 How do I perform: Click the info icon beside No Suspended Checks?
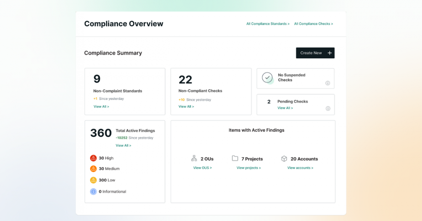point(327,83)
